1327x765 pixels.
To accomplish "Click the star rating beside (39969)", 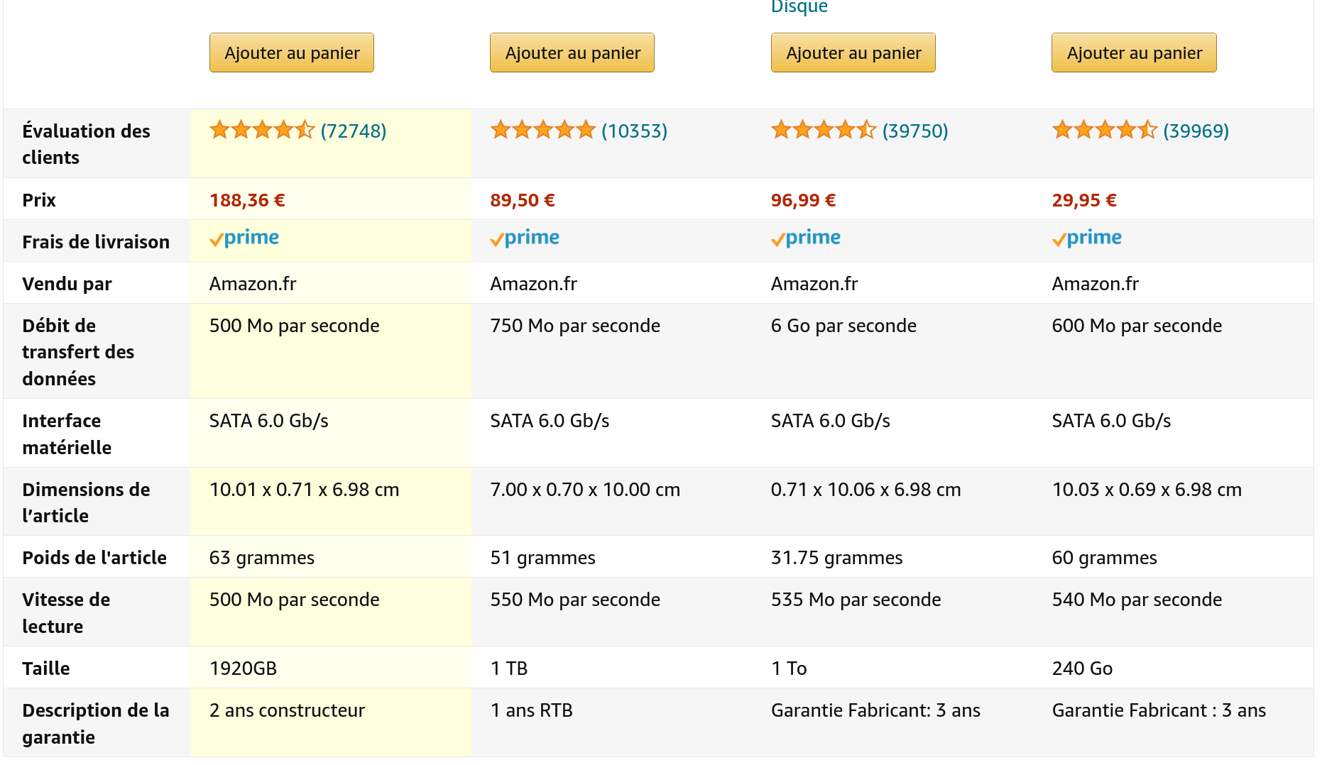I will [1104, 131].
